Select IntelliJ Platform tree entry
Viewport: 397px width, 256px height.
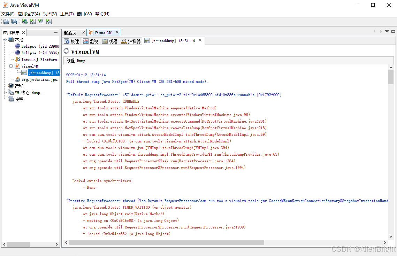39,60
